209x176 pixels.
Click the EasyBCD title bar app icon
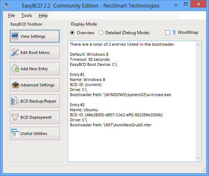point(6,5)
